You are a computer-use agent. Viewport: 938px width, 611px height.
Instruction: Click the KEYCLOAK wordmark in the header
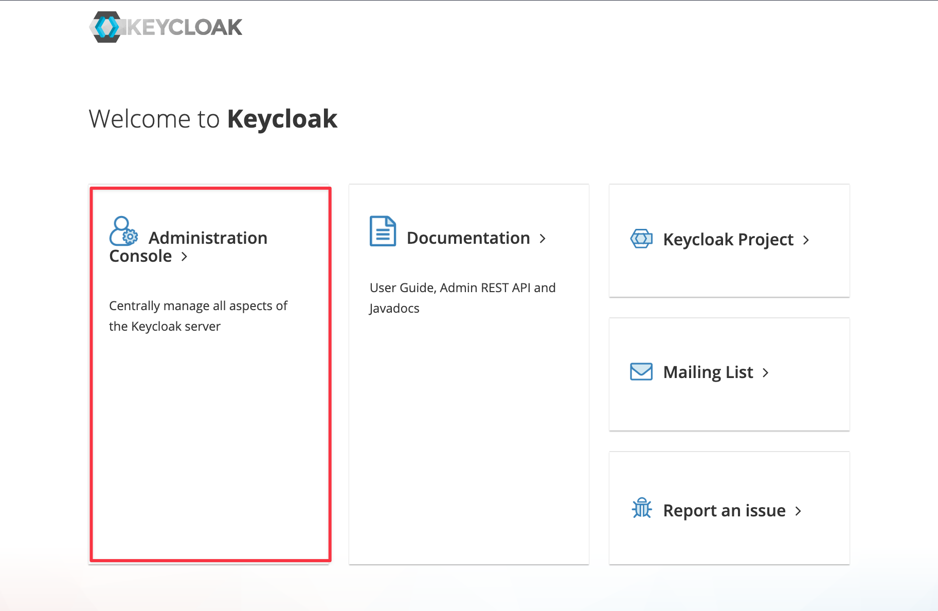click(x=184, y=26)
